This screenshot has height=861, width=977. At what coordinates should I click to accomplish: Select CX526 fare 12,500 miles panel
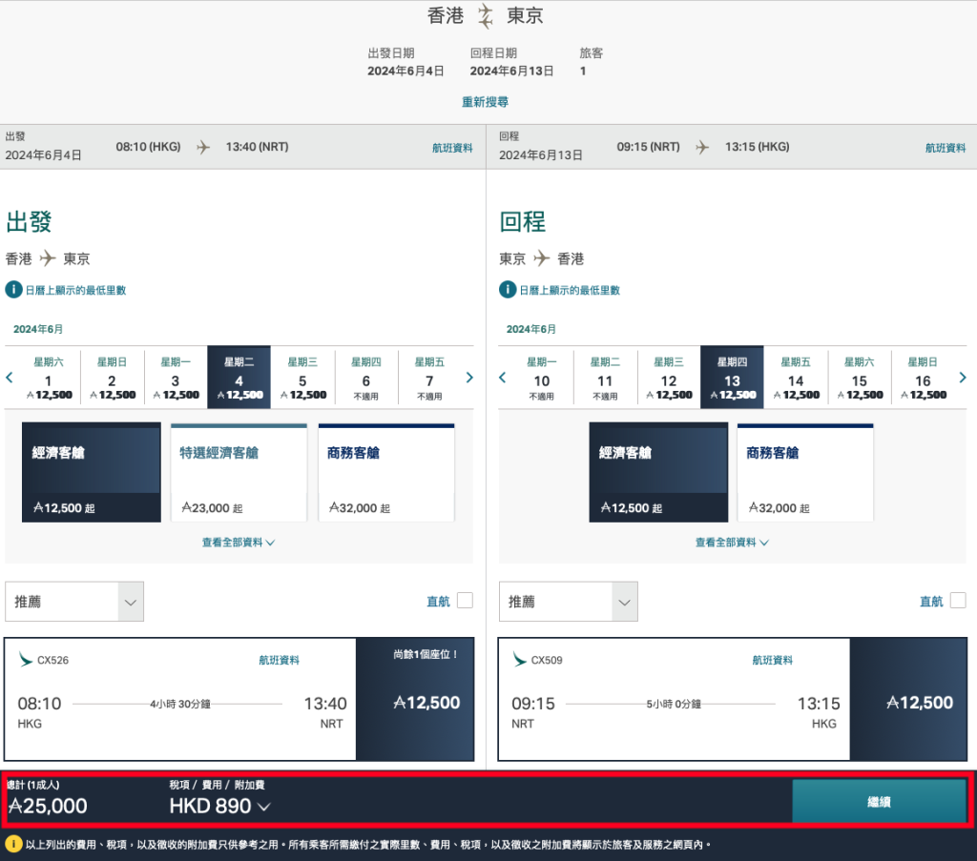click(415, 699)
